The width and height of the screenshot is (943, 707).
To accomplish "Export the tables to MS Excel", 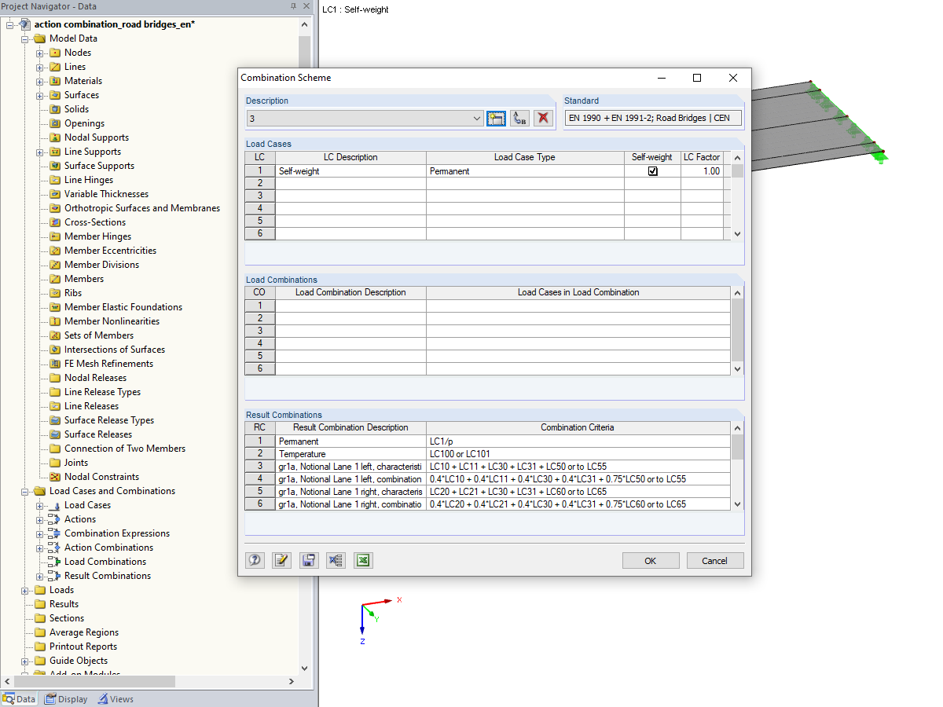I will click(362, 560).
